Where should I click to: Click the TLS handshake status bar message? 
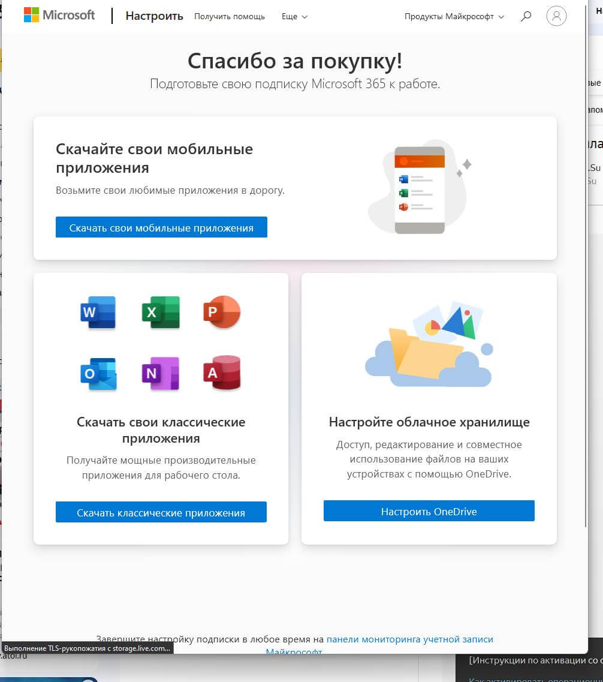point(87,648)
